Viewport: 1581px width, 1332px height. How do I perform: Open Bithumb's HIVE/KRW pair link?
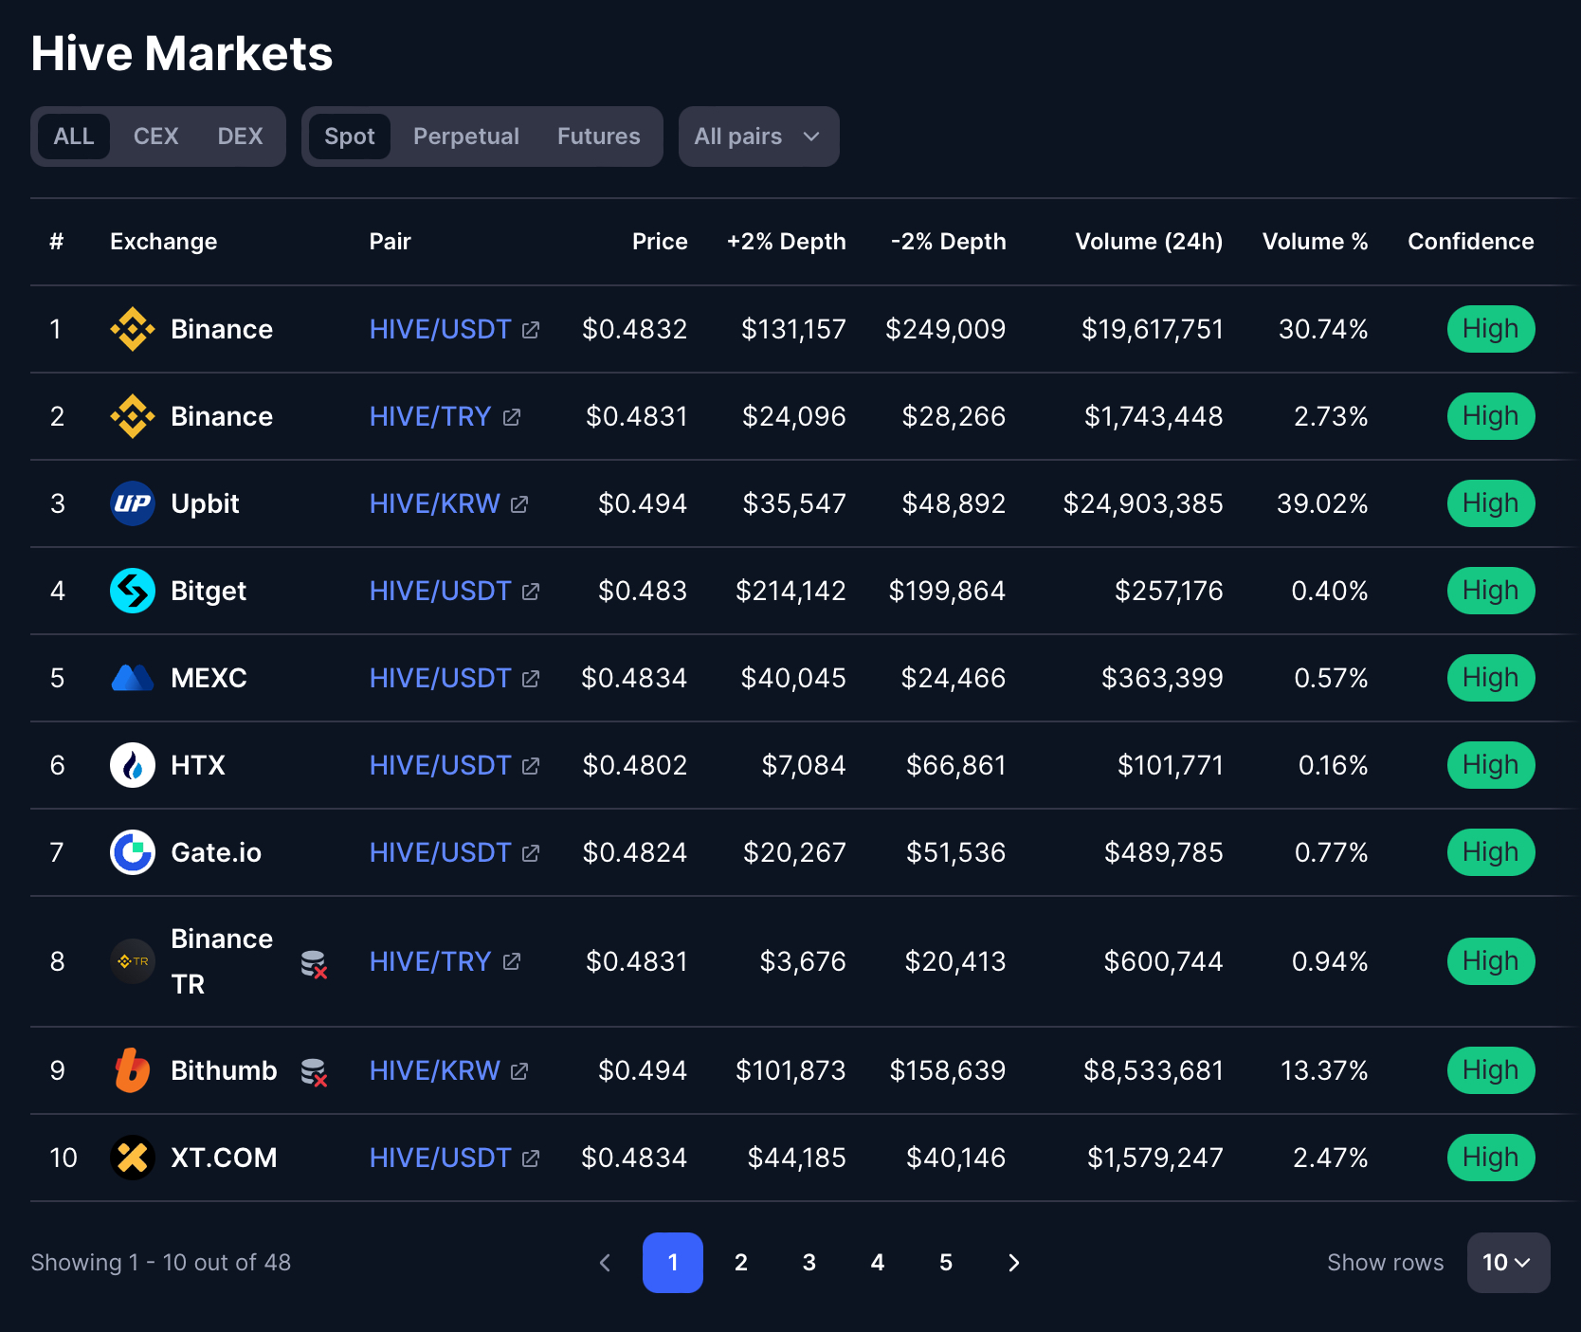pyautogui.click(x=435, y=1070)
